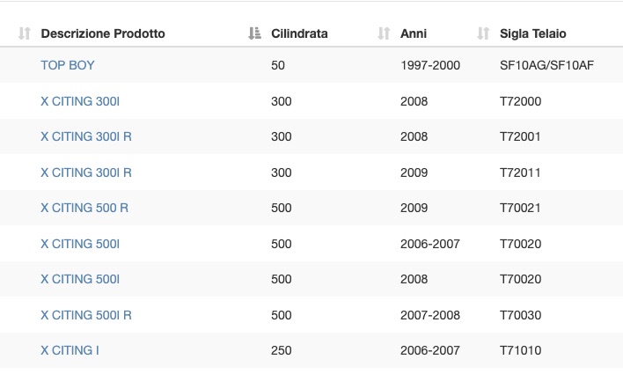The image size is (623, 374).
Task: Click the Descrizione Prodotto column header
Action: 103,33
